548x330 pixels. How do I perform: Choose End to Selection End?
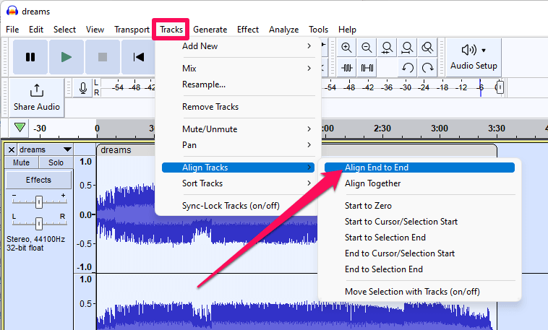point(419,269)
